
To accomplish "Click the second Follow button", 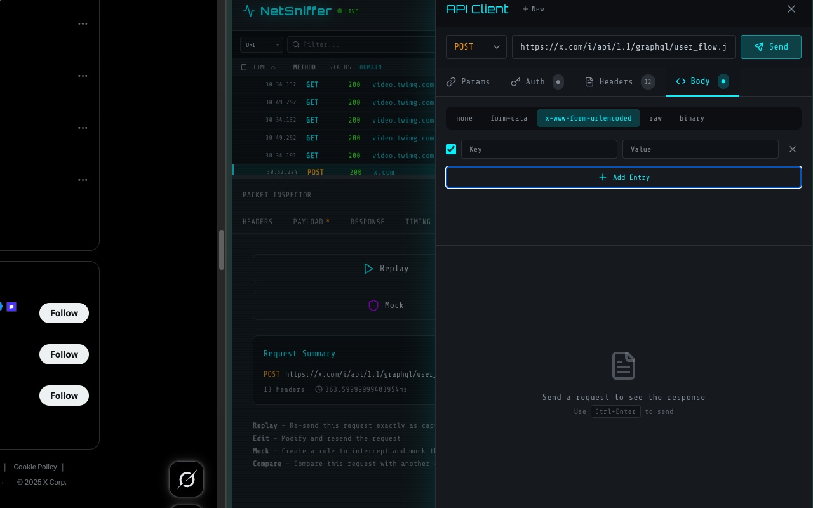I will pos(64,354).
